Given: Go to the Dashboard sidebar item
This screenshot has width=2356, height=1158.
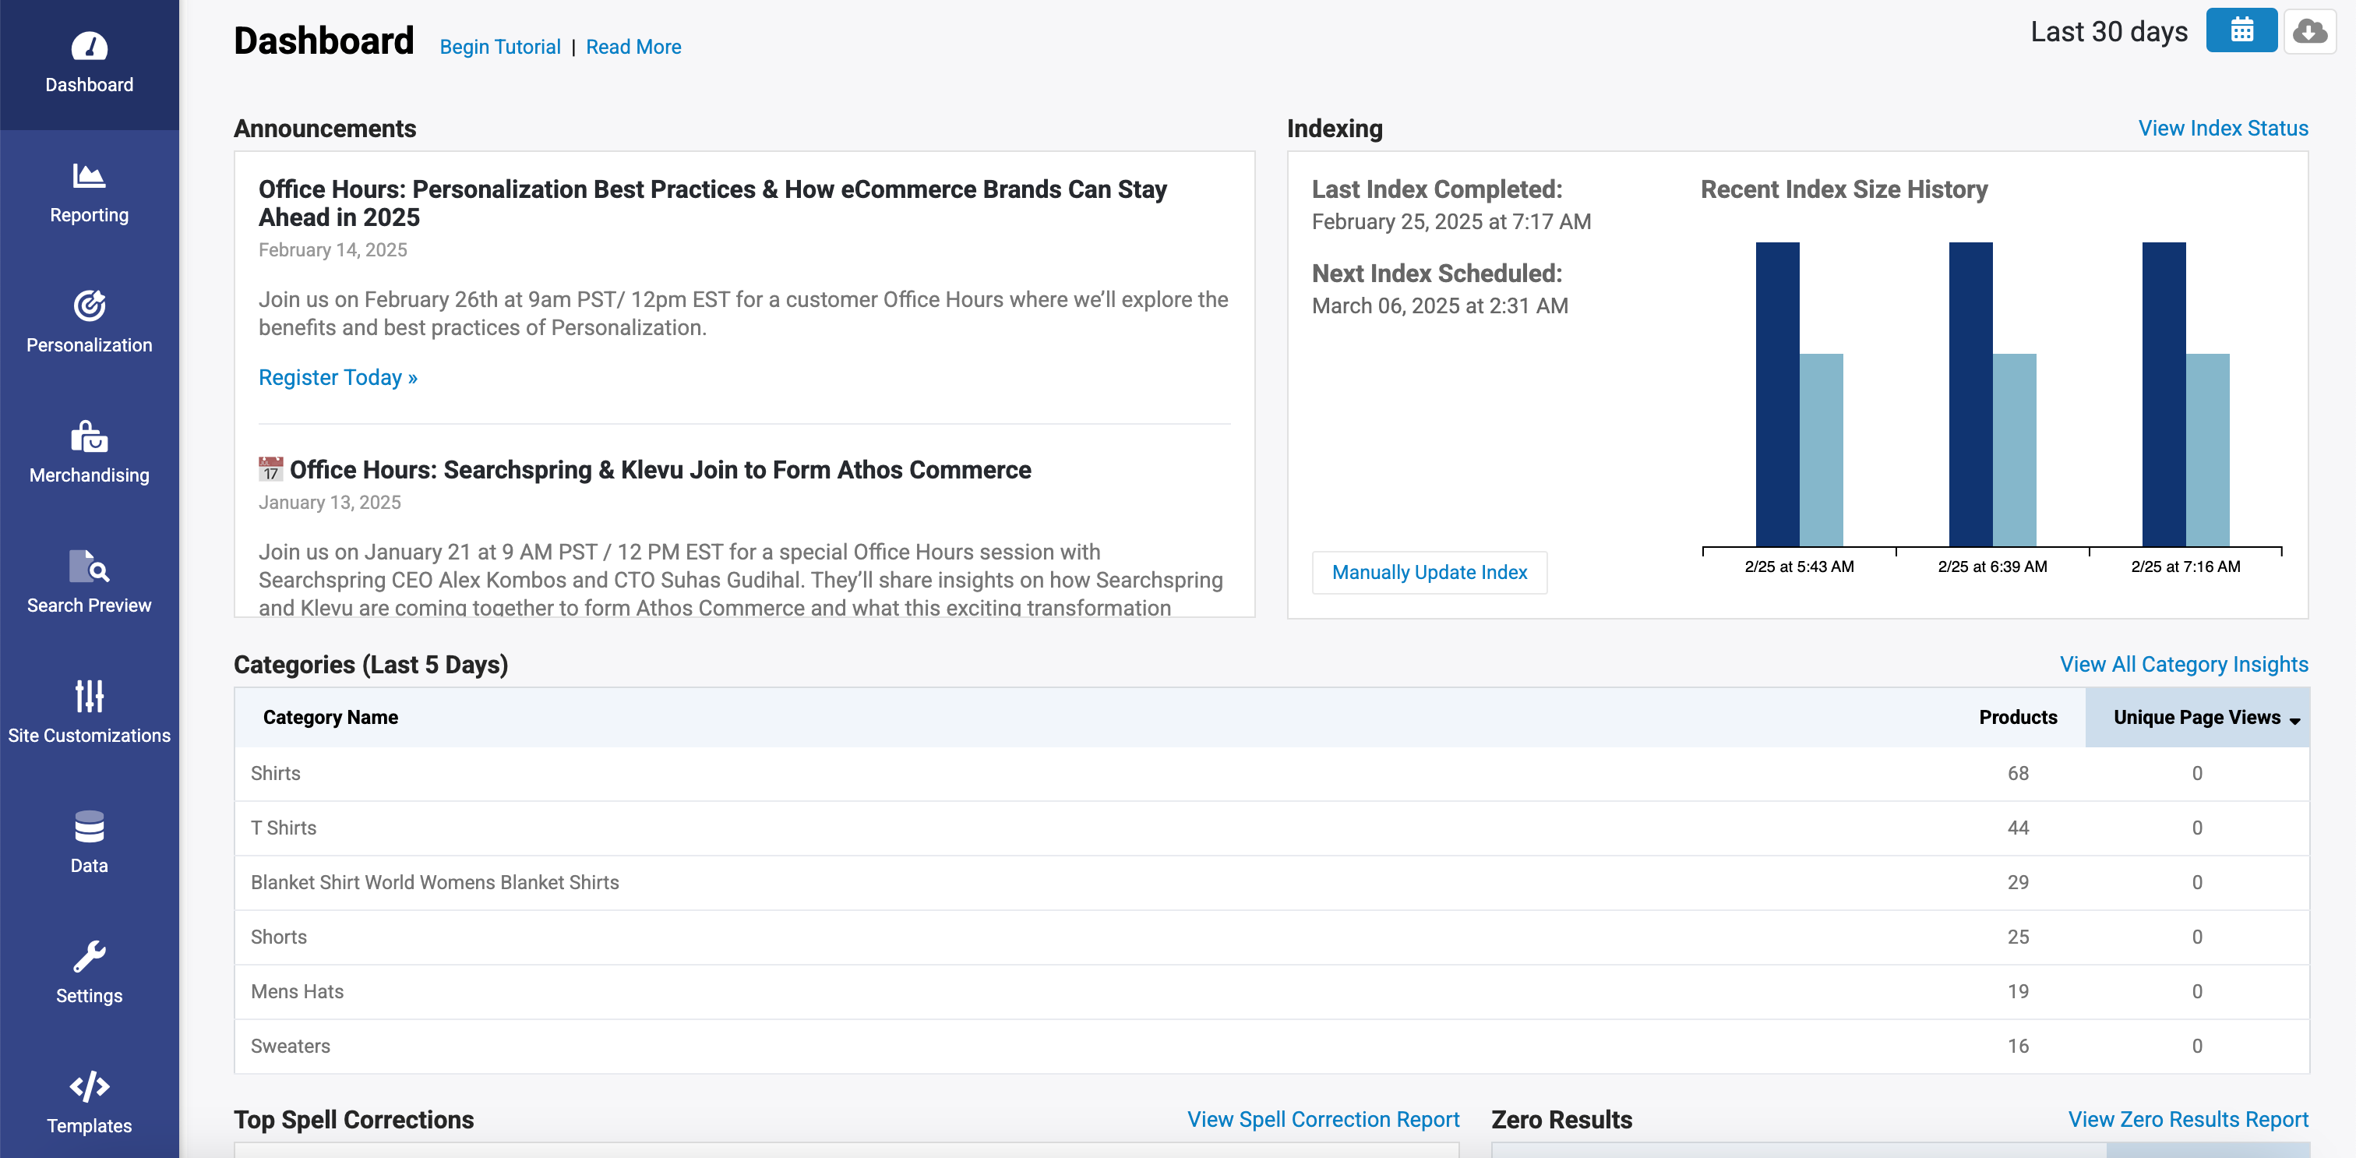Looking at the screenshot, I should point(89,62).
